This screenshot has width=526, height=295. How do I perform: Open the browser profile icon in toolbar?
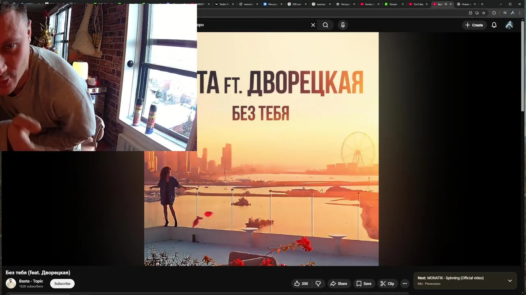512,13
